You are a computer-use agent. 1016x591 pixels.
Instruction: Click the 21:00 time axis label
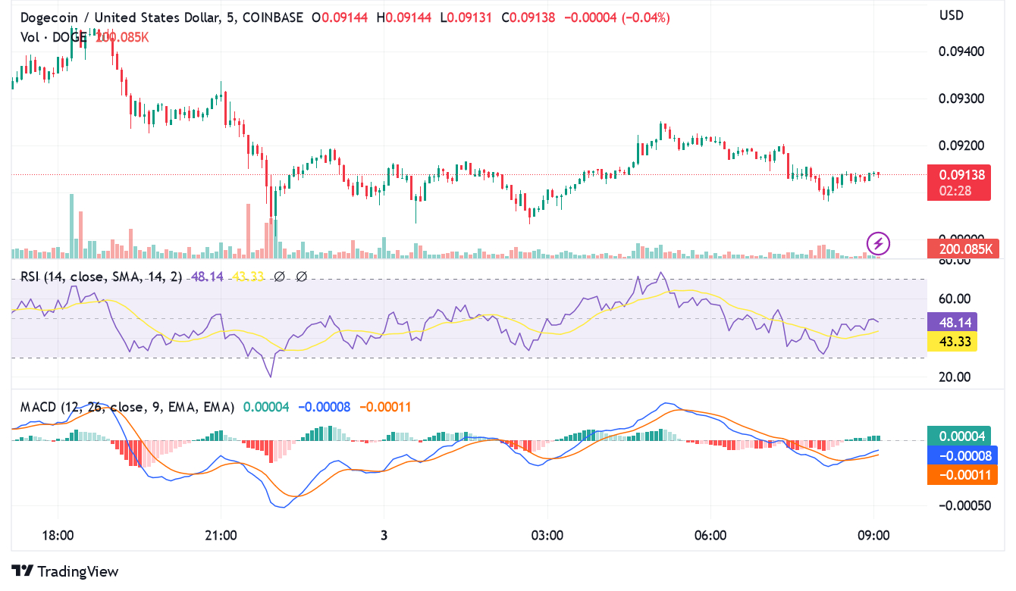point(221,536)
